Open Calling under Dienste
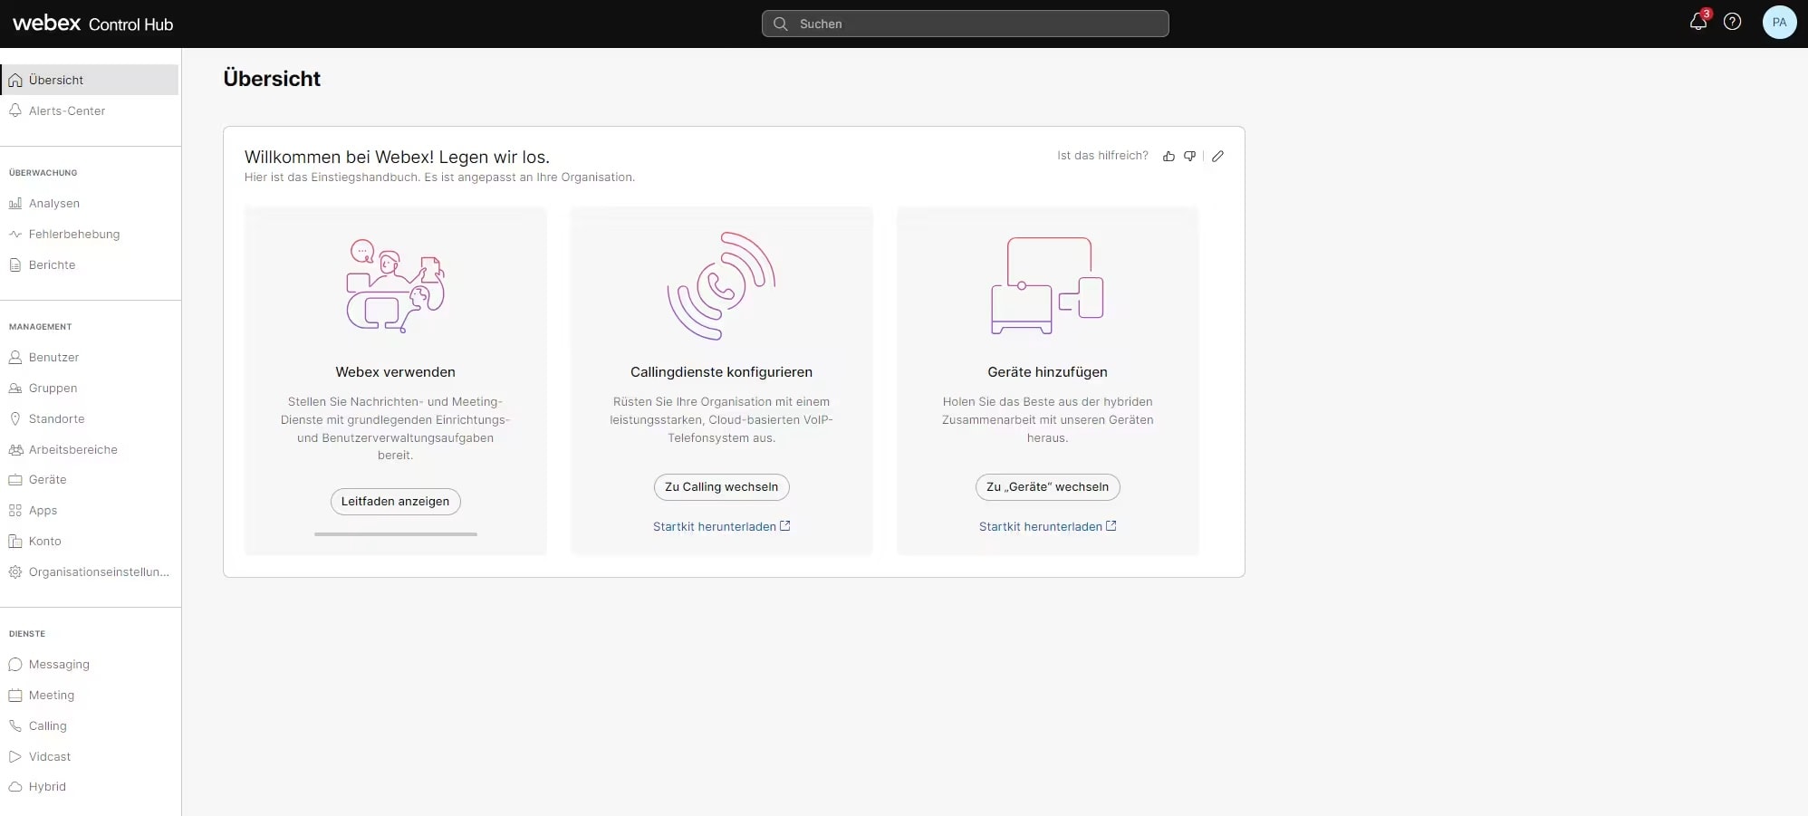 point(47,726)
